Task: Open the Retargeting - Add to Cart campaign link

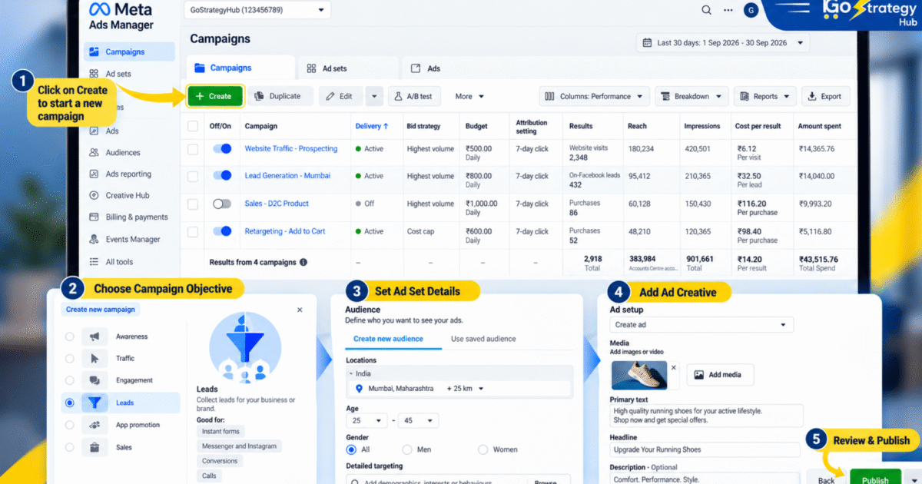Action: click(285, 231)
